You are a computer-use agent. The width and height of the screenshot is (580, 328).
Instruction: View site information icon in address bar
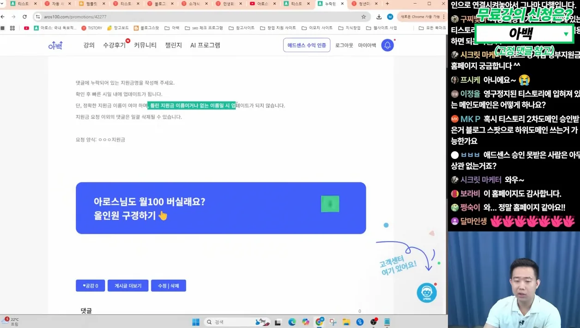38,17
